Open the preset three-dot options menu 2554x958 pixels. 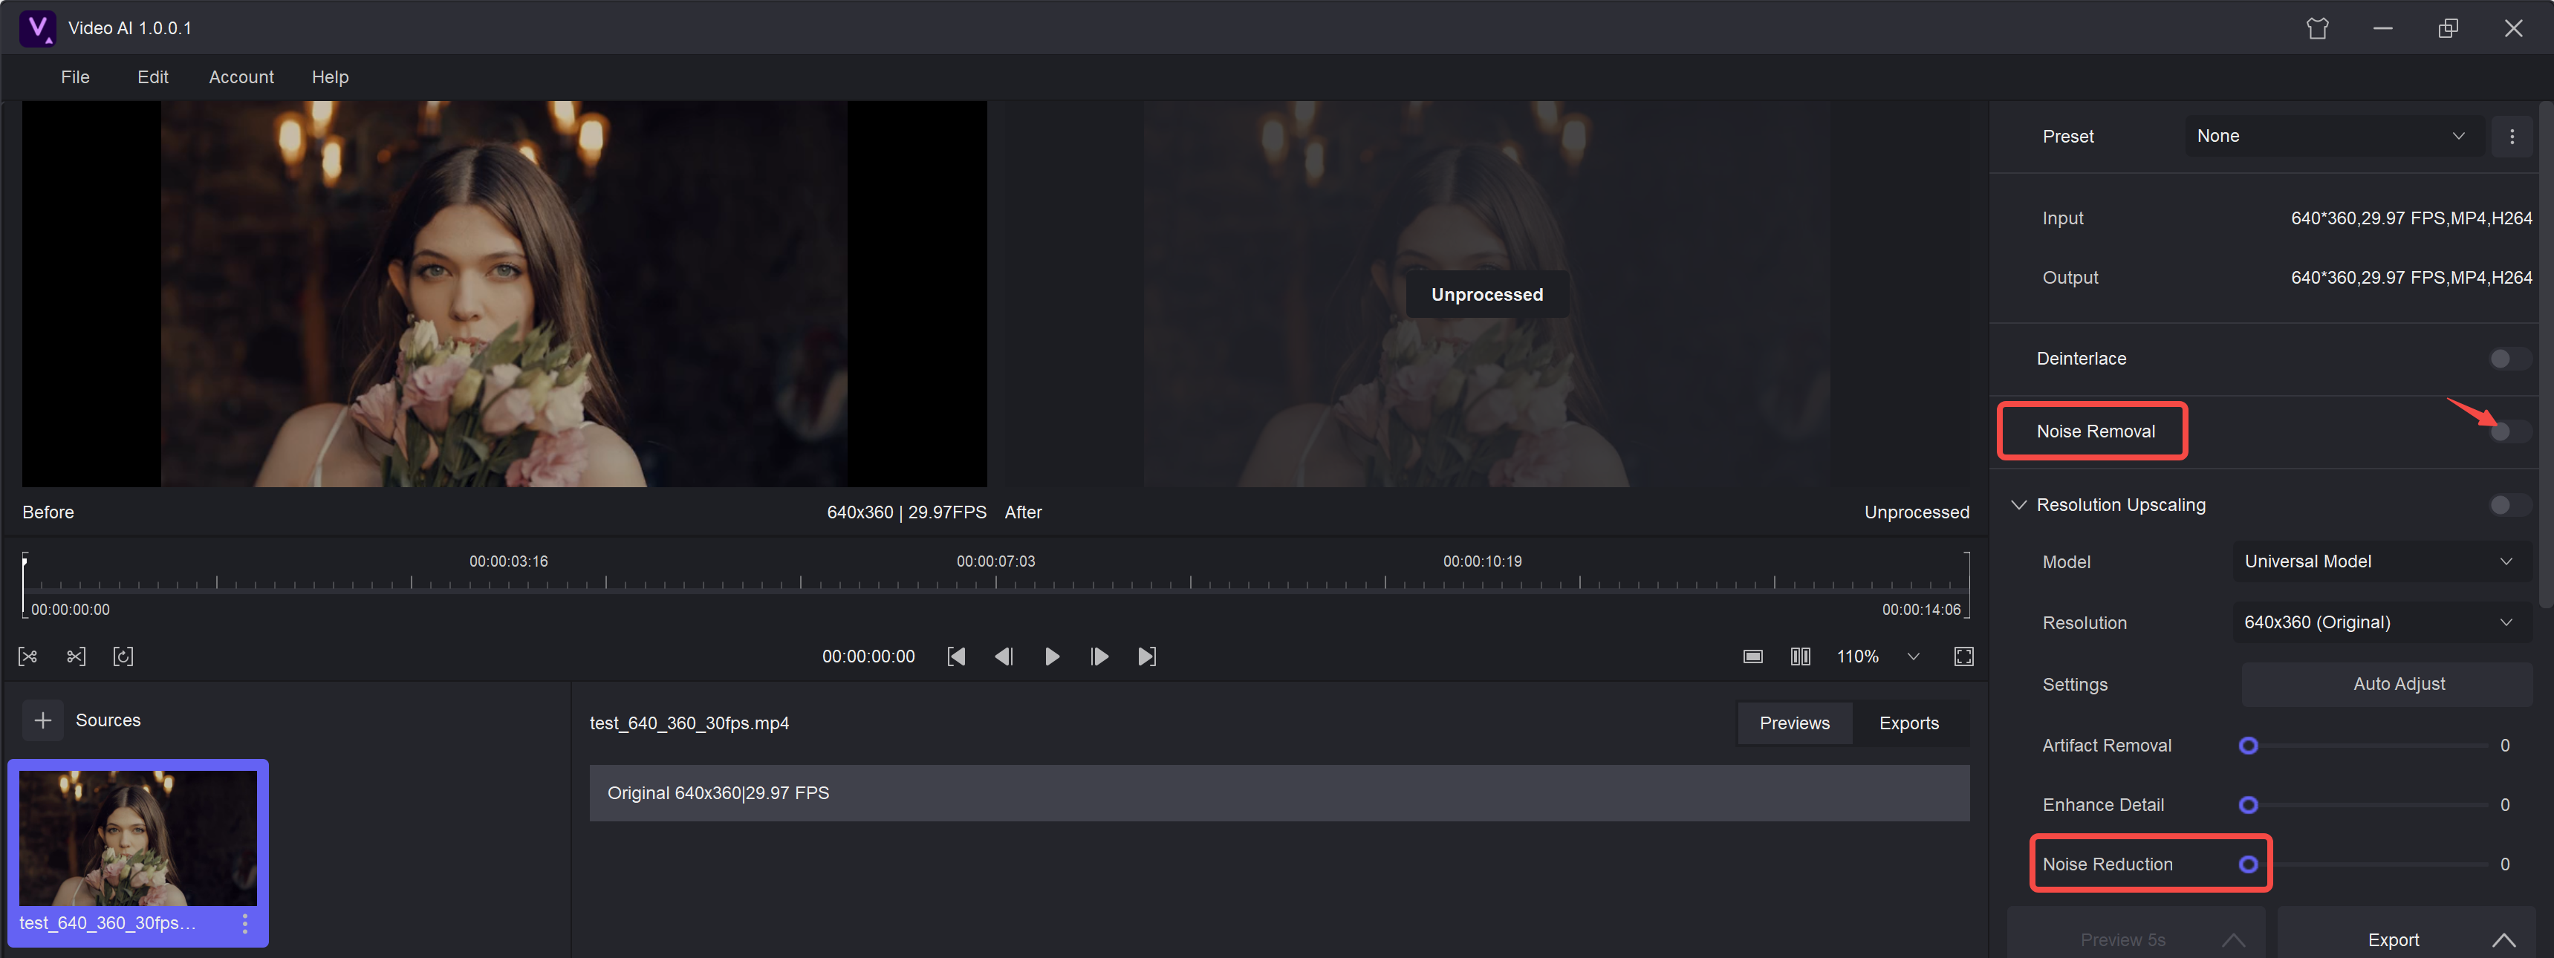click(2512, 137)
